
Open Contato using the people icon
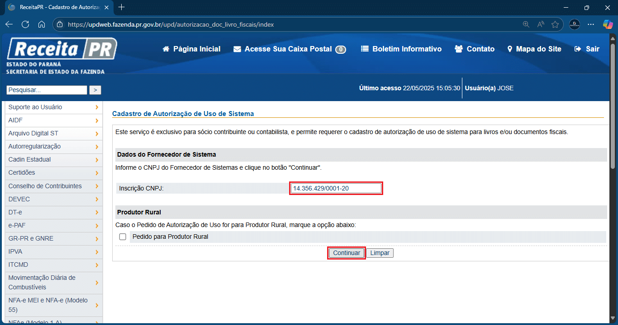click(458, 49)
